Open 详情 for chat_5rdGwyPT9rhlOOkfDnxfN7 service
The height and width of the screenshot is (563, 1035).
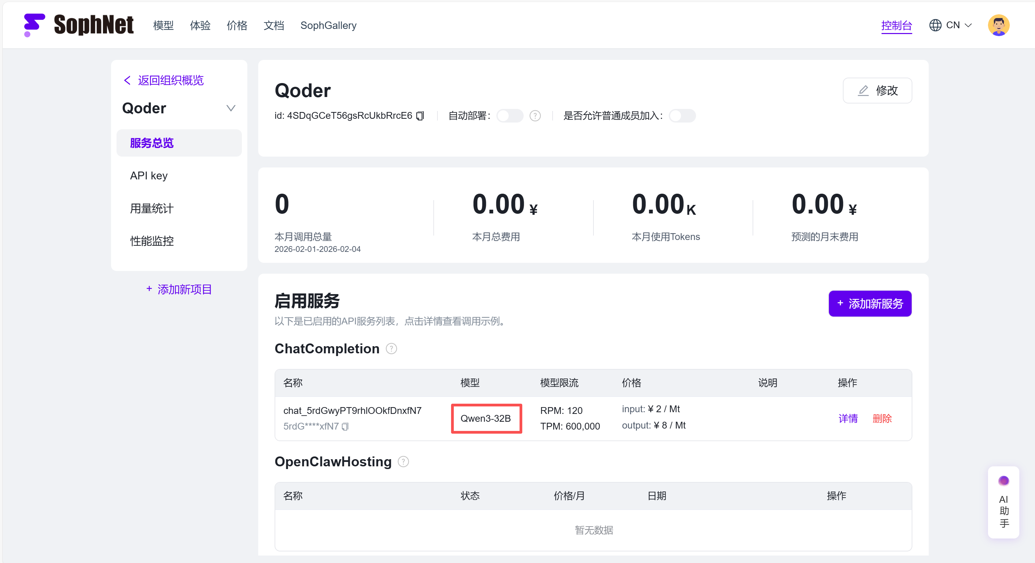[x=848, y=418]
